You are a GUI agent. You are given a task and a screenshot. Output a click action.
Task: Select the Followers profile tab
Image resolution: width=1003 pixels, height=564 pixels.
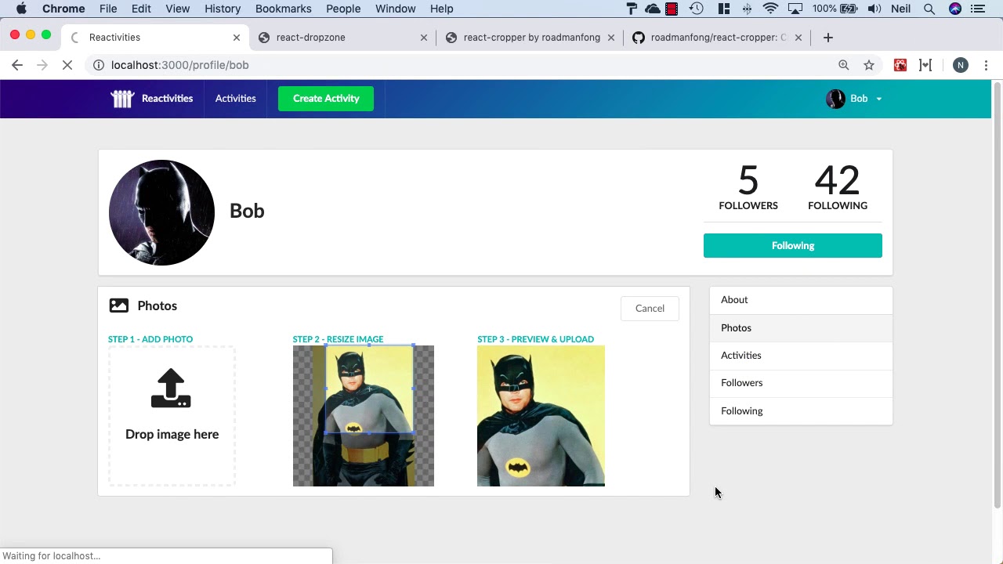tap(801, 383)
